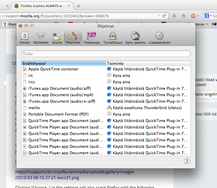Screen dimensions: 217x188
Task: Select iTunes.app Document (audio/mp4) row
Action: click(106, 95)
